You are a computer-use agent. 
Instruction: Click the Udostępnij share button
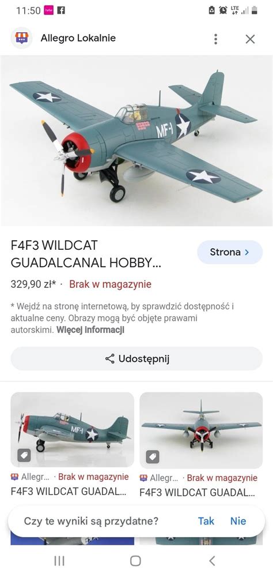(136, 358)
